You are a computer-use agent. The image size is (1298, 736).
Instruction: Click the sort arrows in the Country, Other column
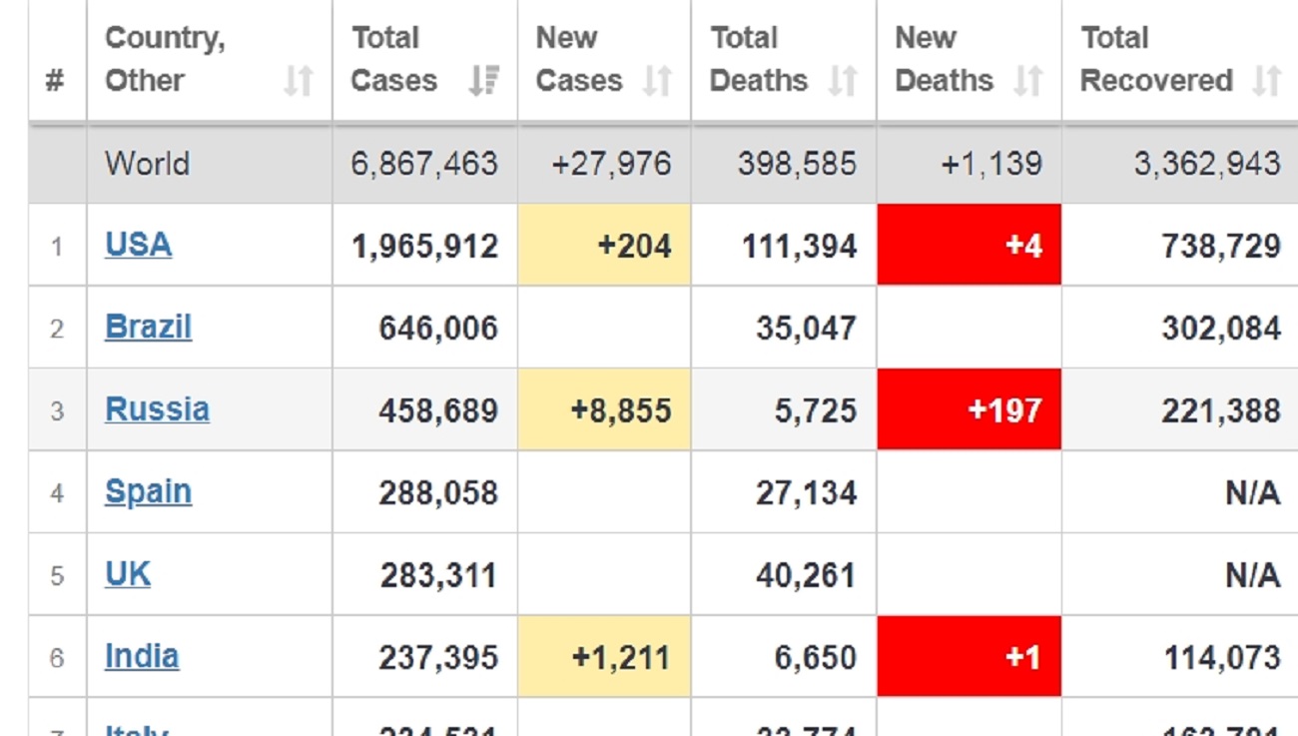(x=298, y=80)
